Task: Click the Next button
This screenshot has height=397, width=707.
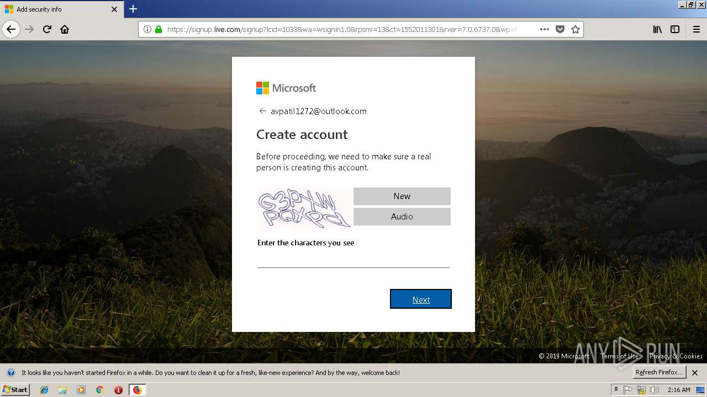Action: pos(421,299)
